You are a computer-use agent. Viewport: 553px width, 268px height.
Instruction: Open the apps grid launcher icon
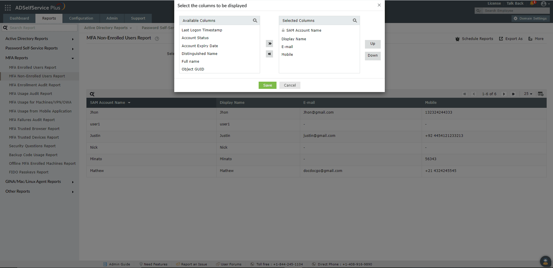point(8,8)
